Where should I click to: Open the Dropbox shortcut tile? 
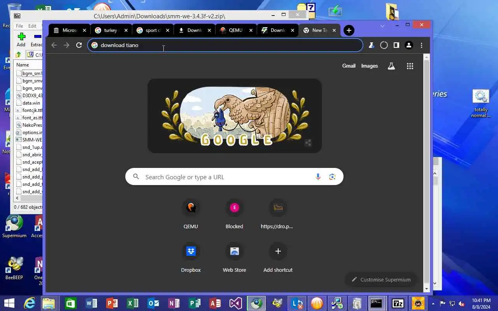pos(191,258)
